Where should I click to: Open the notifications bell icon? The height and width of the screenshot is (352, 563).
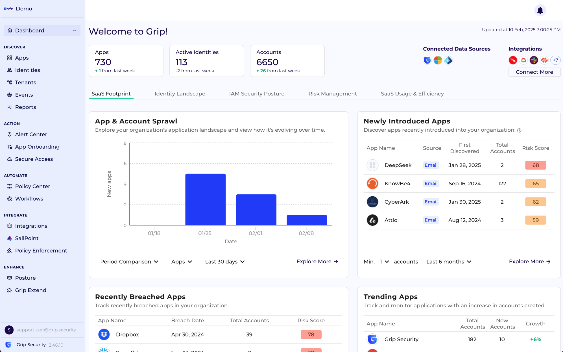(x=540, y=10)
